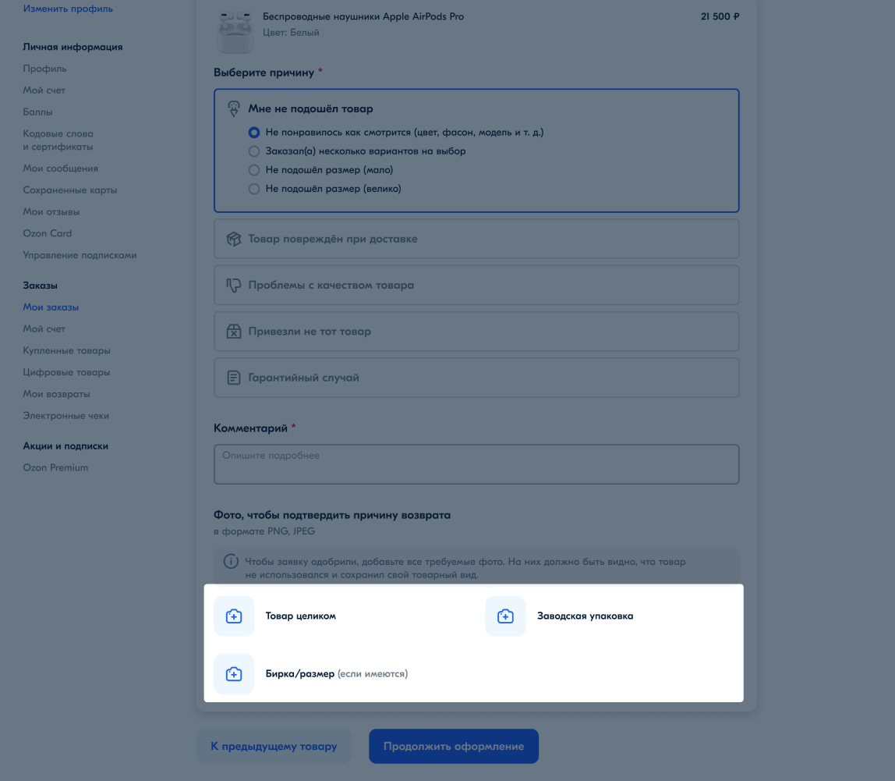Open Профиль in sidebar
Image resolution: width=895 pixels, height=781 pixels.
44,69
